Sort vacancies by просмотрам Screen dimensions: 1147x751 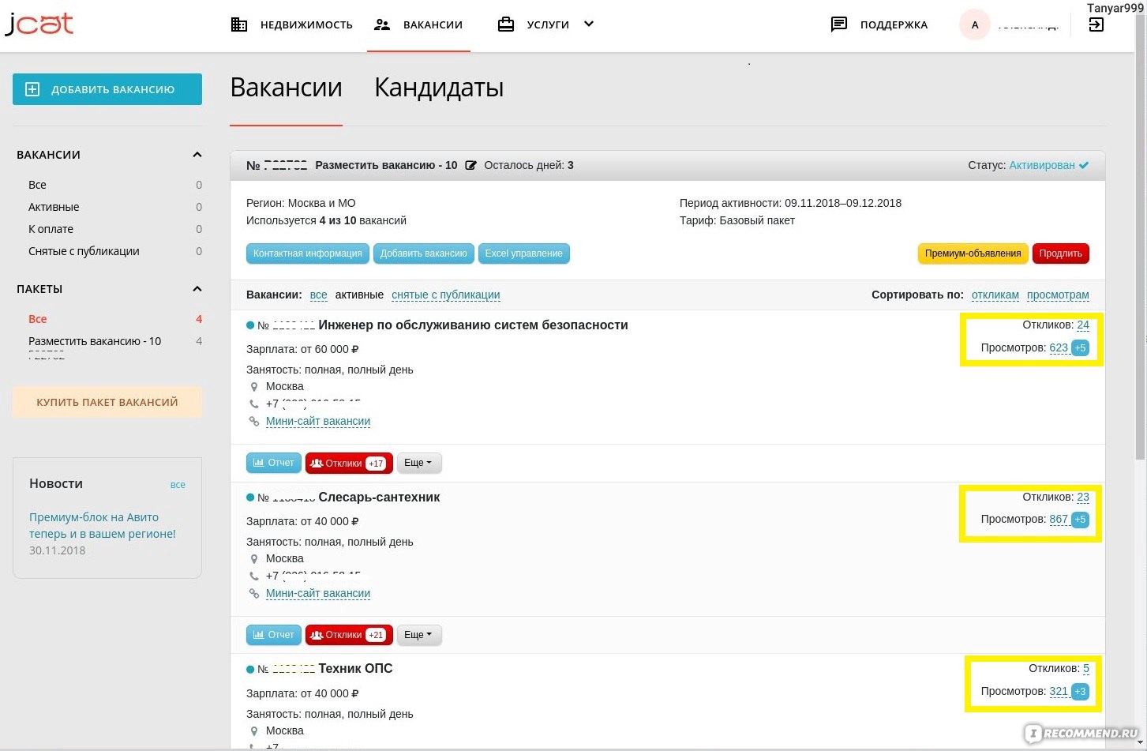click(1058, 295)
